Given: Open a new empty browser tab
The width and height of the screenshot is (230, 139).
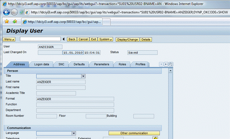Looking at the screenshot, I should 106,22.
